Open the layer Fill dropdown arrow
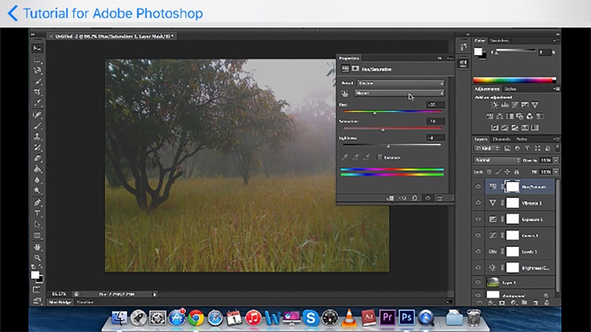Viewport: 591px width, 332px height. (556, 172)
